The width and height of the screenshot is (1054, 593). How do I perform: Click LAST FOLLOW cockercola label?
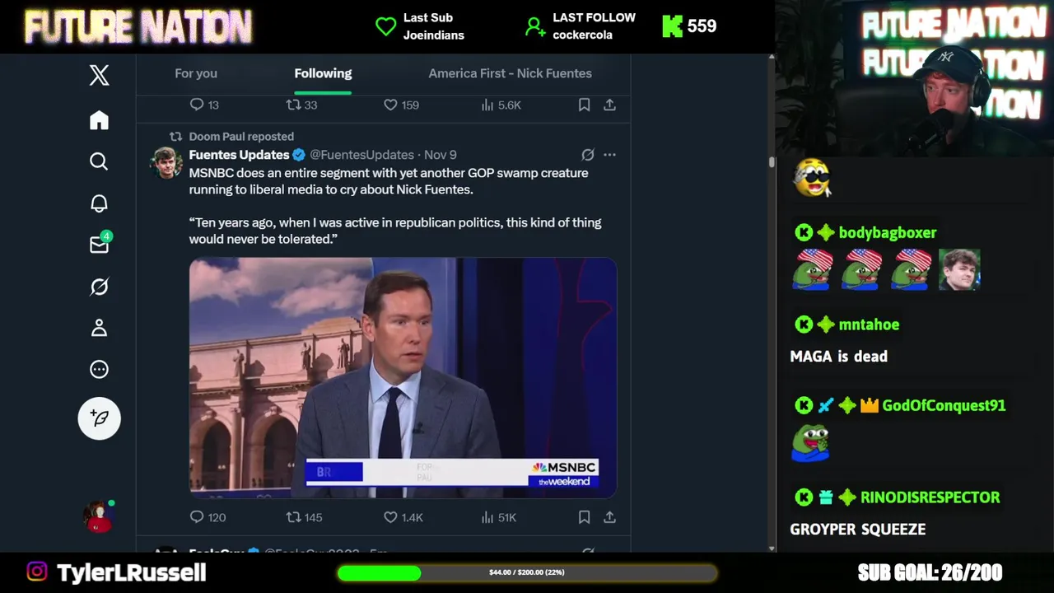tap(594, 26)
